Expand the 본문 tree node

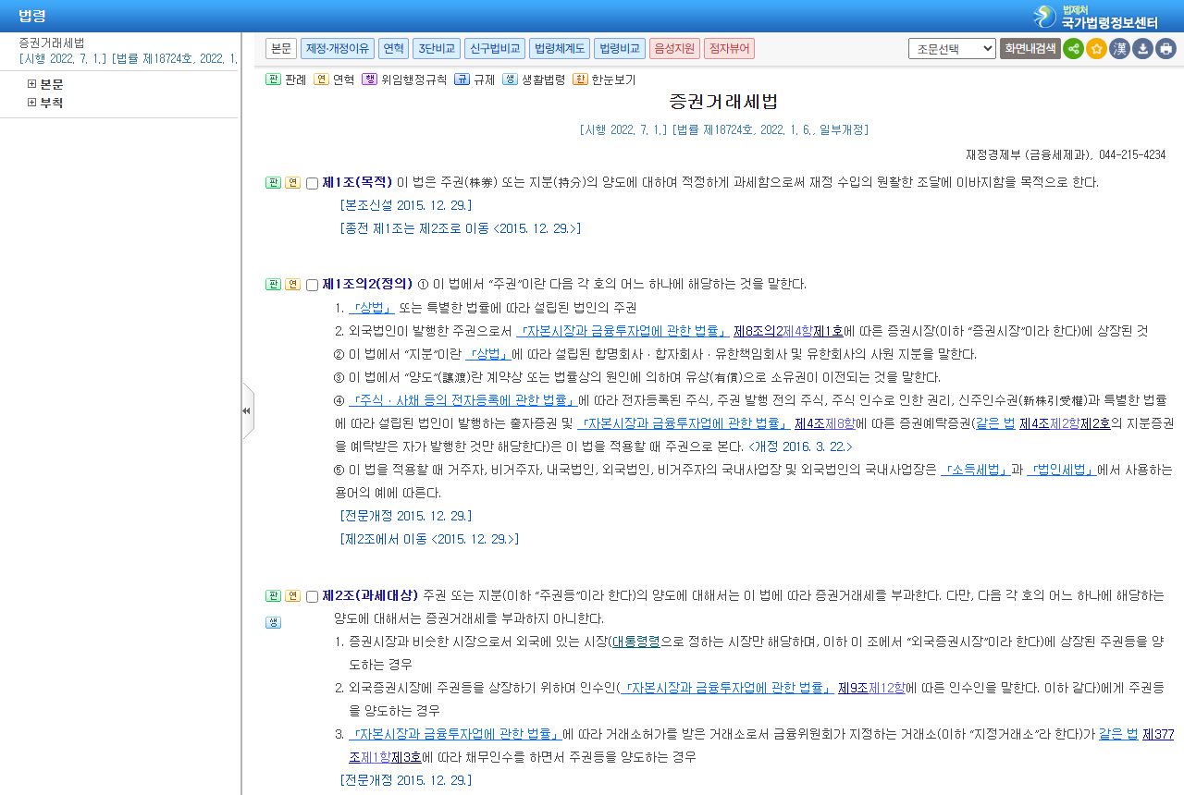32,84
